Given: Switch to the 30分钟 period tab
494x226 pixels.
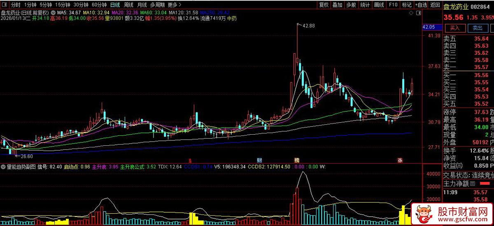Looking at the screenshot, I should coord(81,5).
